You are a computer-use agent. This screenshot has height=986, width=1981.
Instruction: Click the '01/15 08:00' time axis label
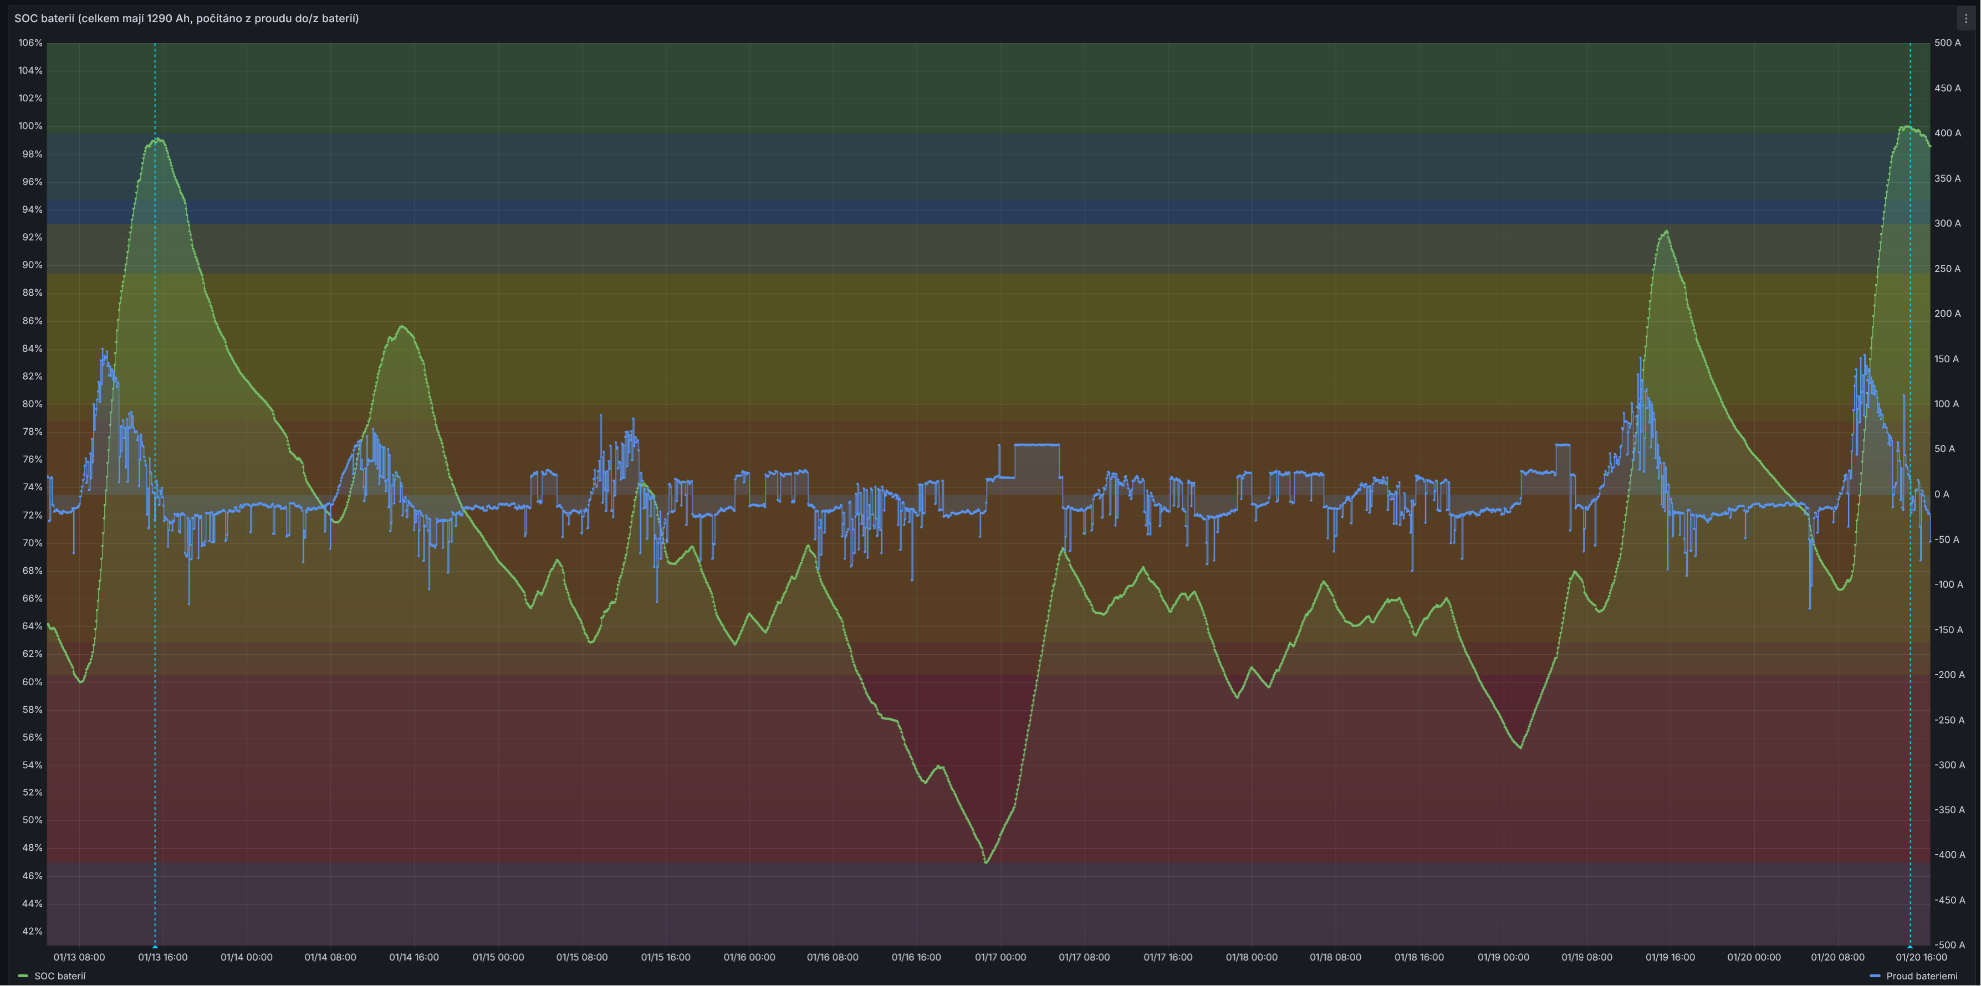click(x=581, y=958)
